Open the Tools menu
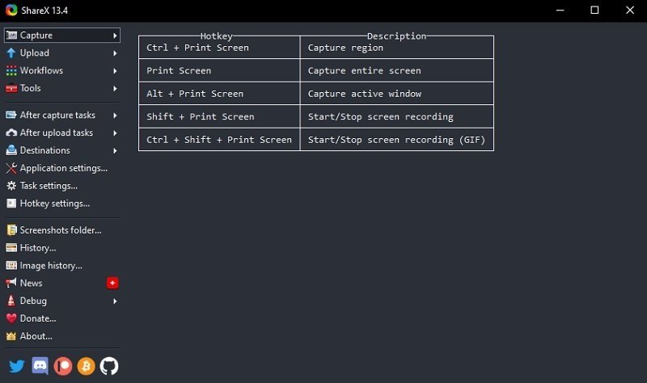Screen dimensions: 647x383 (x=30, y=88)
